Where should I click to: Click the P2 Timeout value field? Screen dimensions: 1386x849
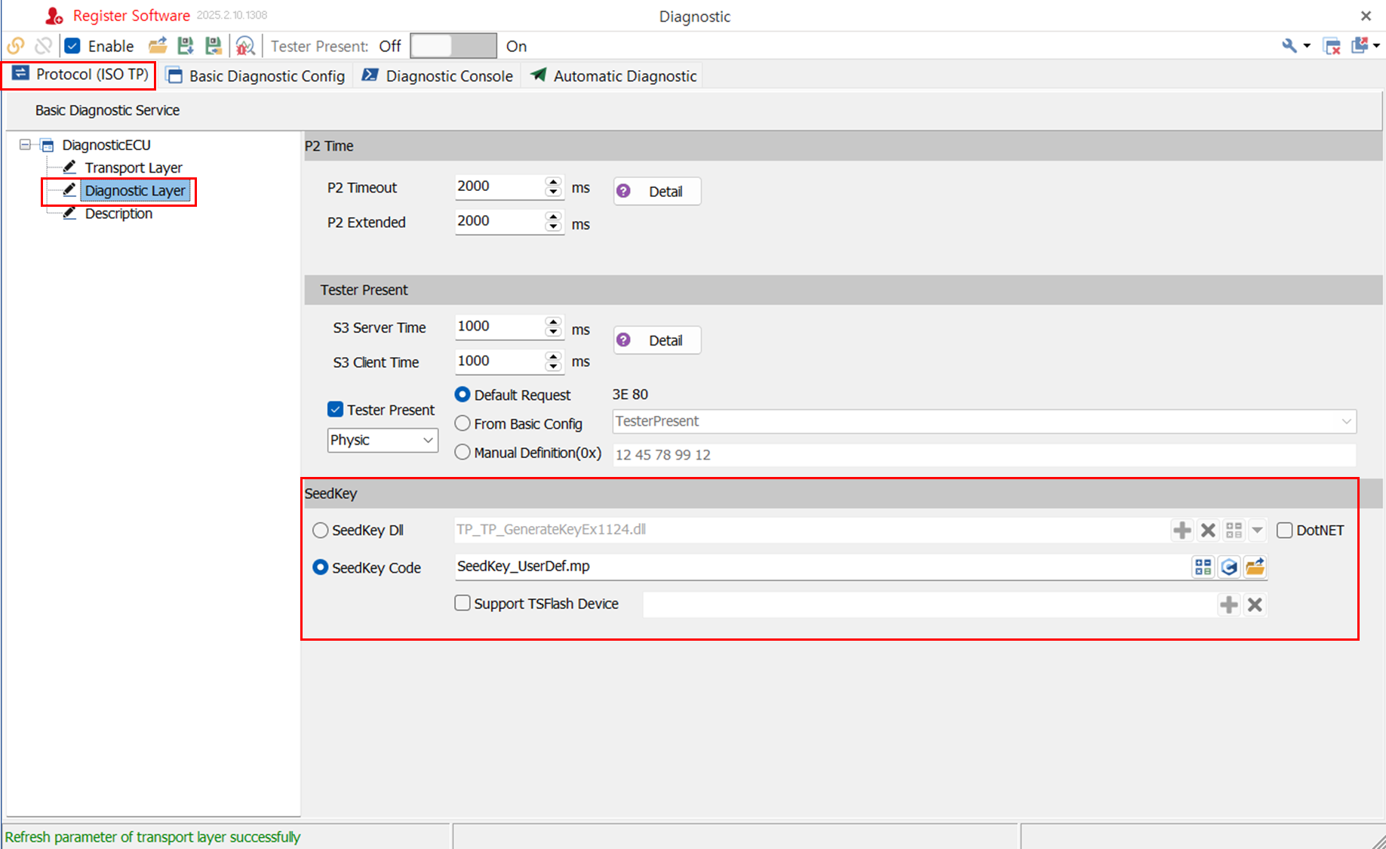pos(500,186)
